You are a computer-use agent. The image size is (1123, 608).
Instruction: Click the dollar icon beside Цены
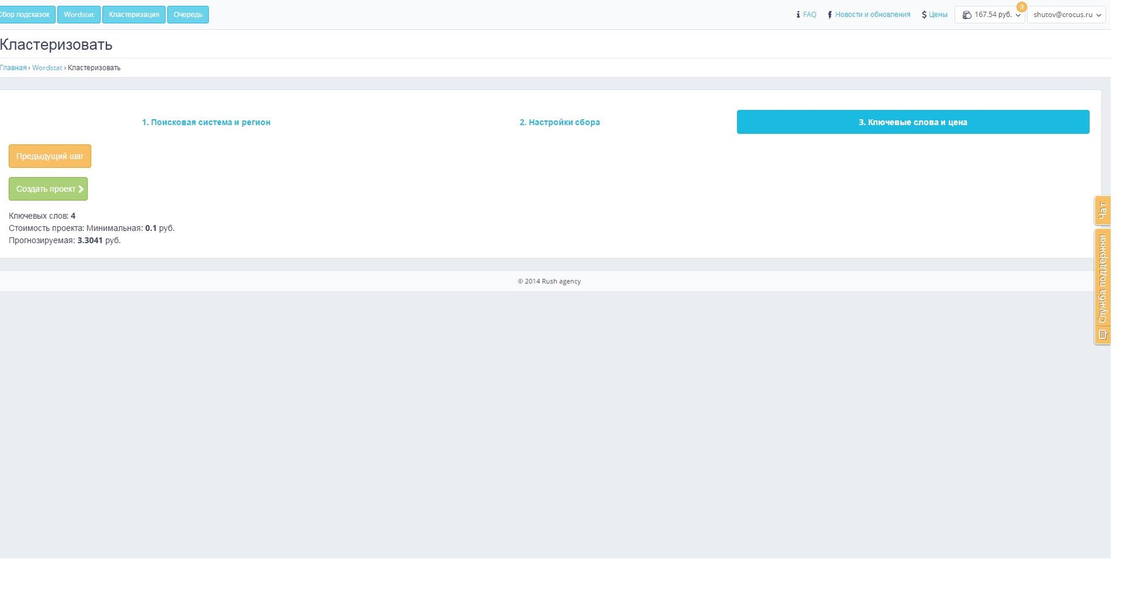point(924,15)
